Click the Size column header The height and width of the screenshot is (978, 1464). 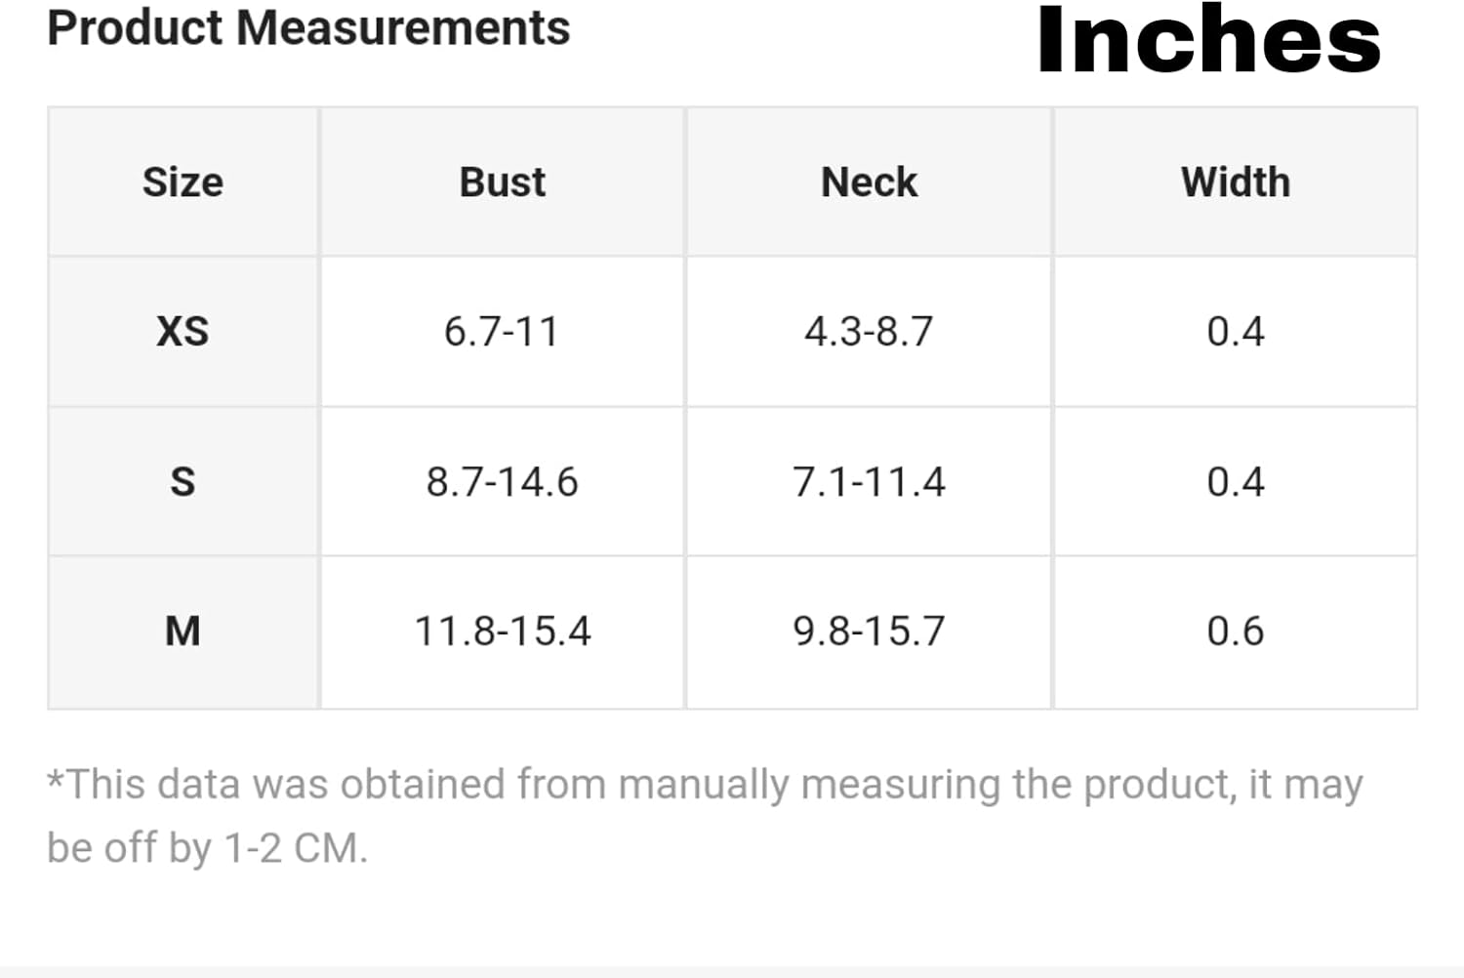[183, 183]
